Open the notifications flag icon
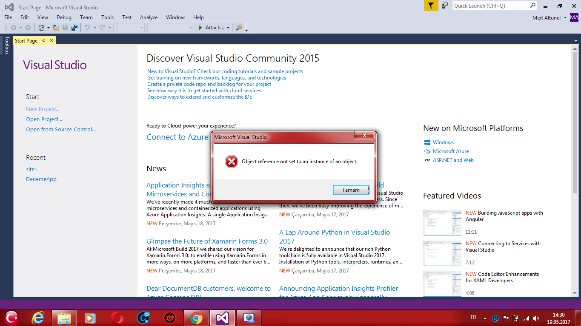 (431, 6)
